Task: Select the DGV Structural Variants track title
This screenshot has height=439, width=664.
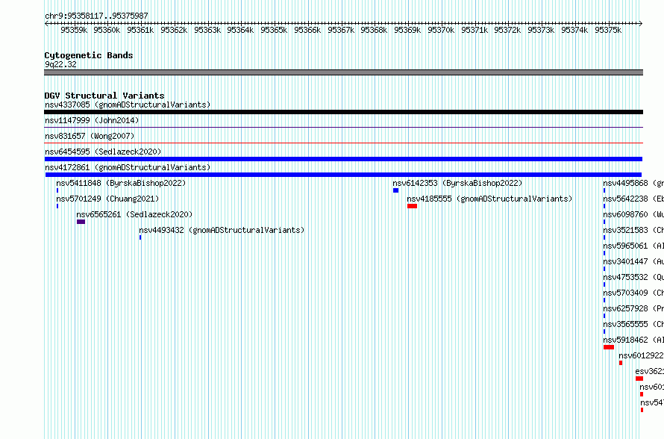Action: pyautogui.click(x=104, y=96)
